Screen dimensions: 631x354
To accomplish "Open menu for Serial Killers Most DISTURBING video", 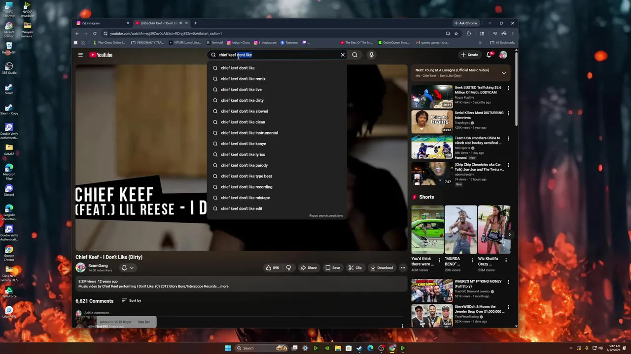I will (x=508, y=113).
